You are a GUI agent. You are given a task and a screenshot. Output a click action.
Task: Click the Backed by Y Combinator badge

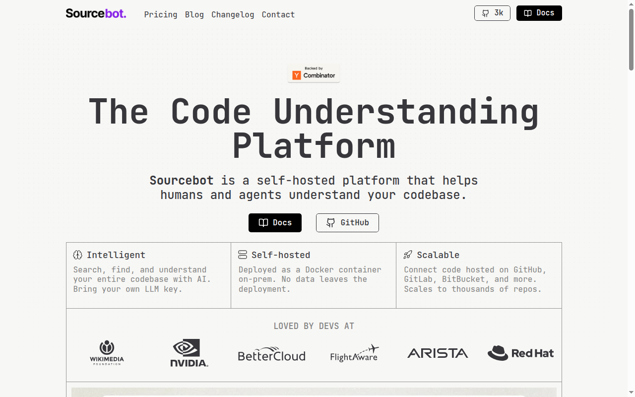(314, 73)
